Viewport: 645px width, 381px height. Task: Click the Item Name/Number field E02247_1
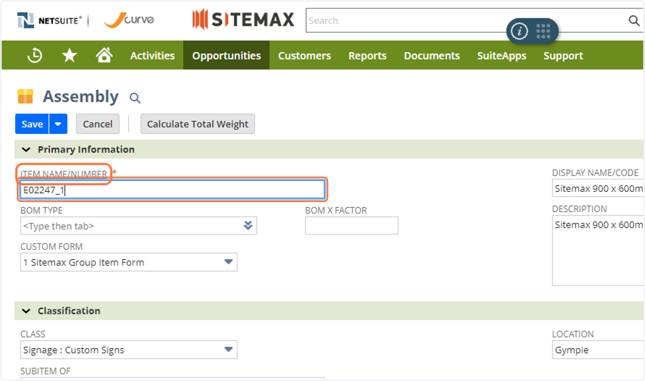coord(172,190)
